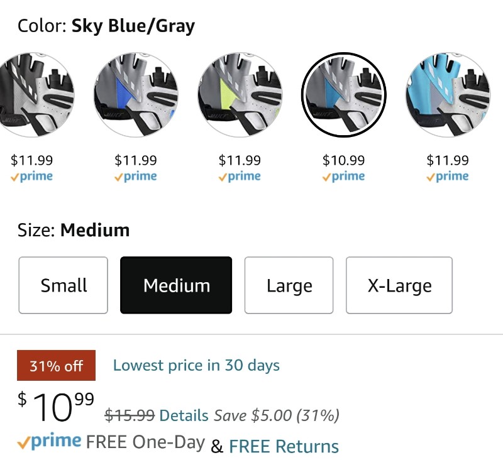
Task: Click the 31% off deal badge
Action: tap(56, 366)
